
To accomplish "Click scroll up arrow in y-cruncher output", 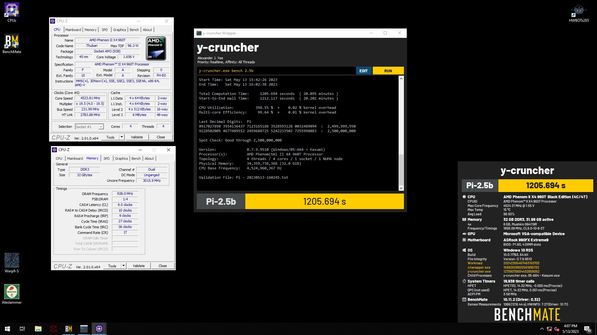I will pos(401,78).
